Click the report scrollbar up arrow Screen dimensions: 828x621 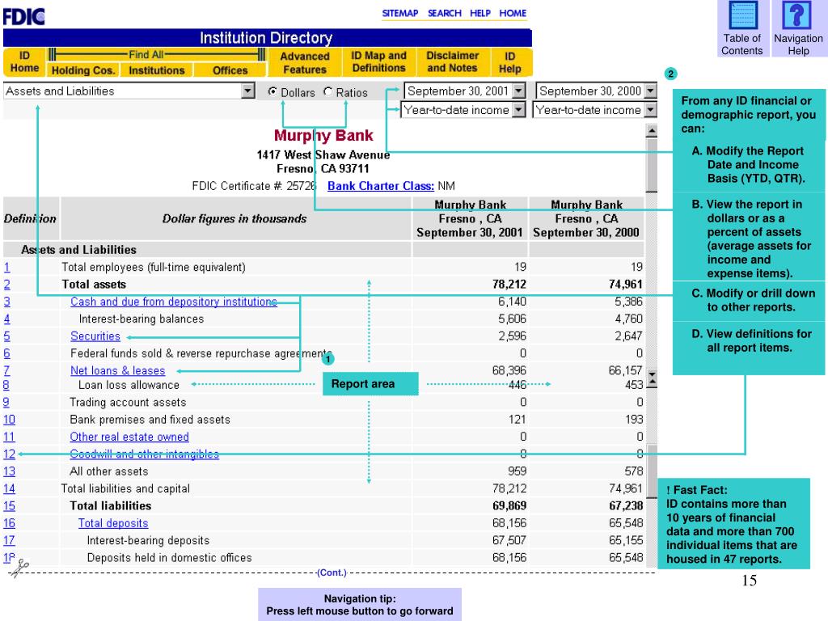pyautogui.click(x=652, y=130)
